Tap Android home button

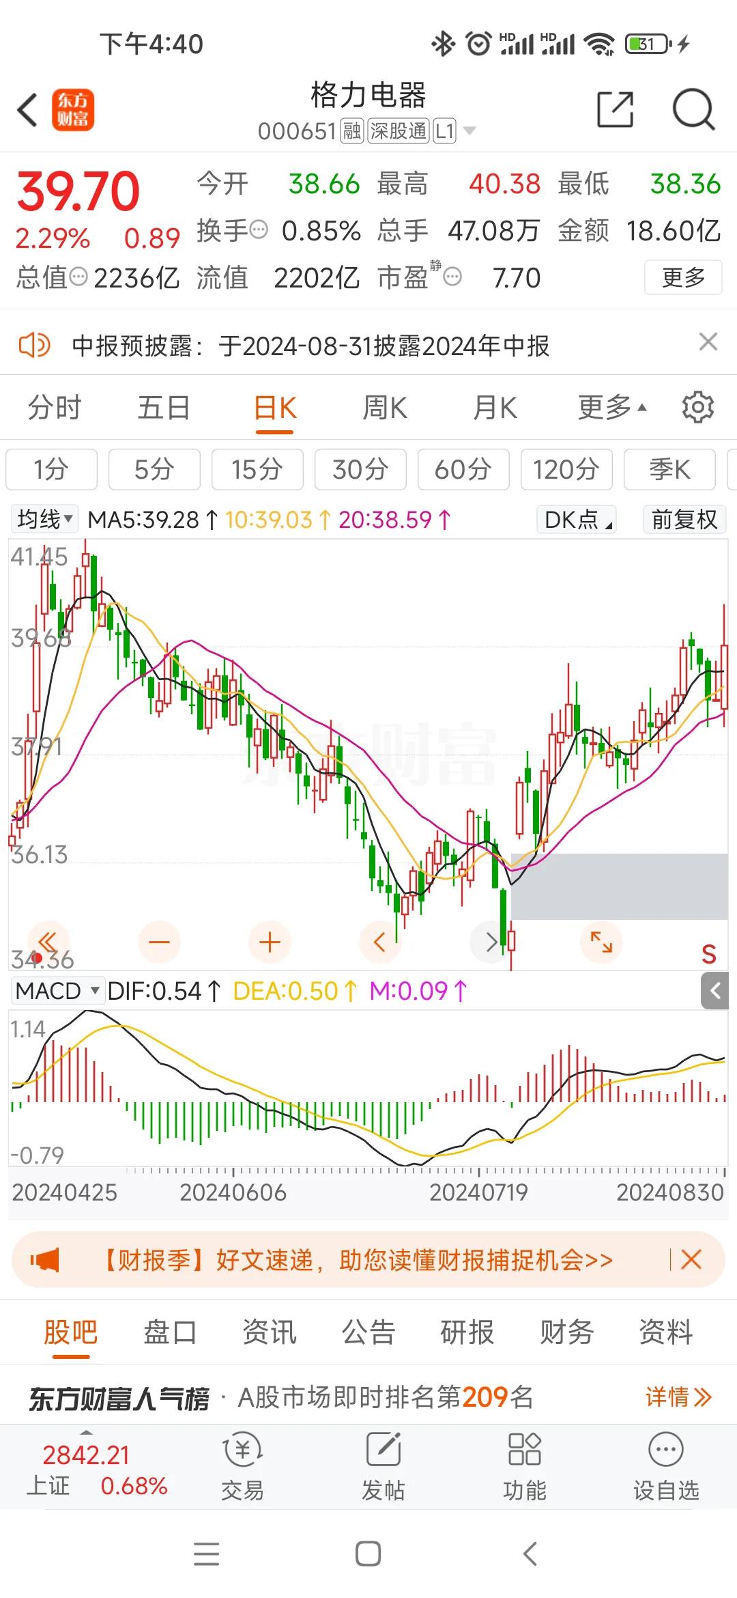pyautogui.click(x=369, y=1554)
